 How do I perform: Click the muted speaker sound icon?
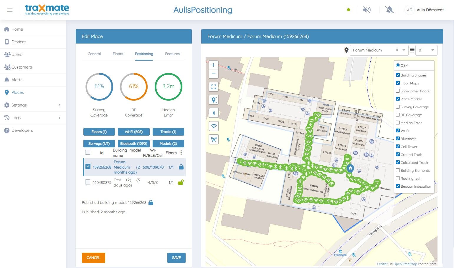coord(367,10)
